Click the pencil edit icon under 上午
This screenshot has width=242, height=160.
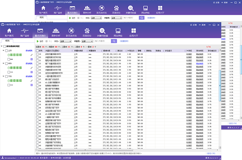[x=32, y=55]
